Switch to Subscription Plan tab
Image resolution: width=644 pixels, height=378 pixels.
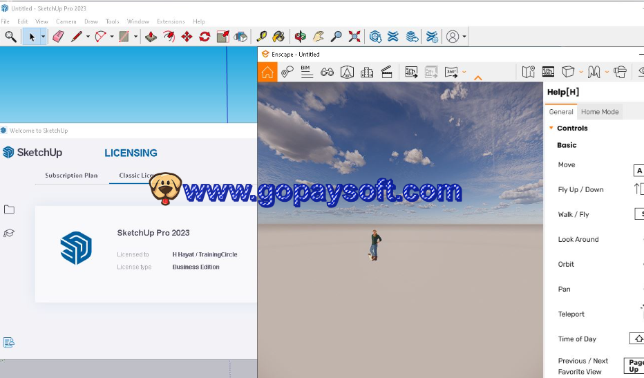pyautogui.click(x=71, y=176)
